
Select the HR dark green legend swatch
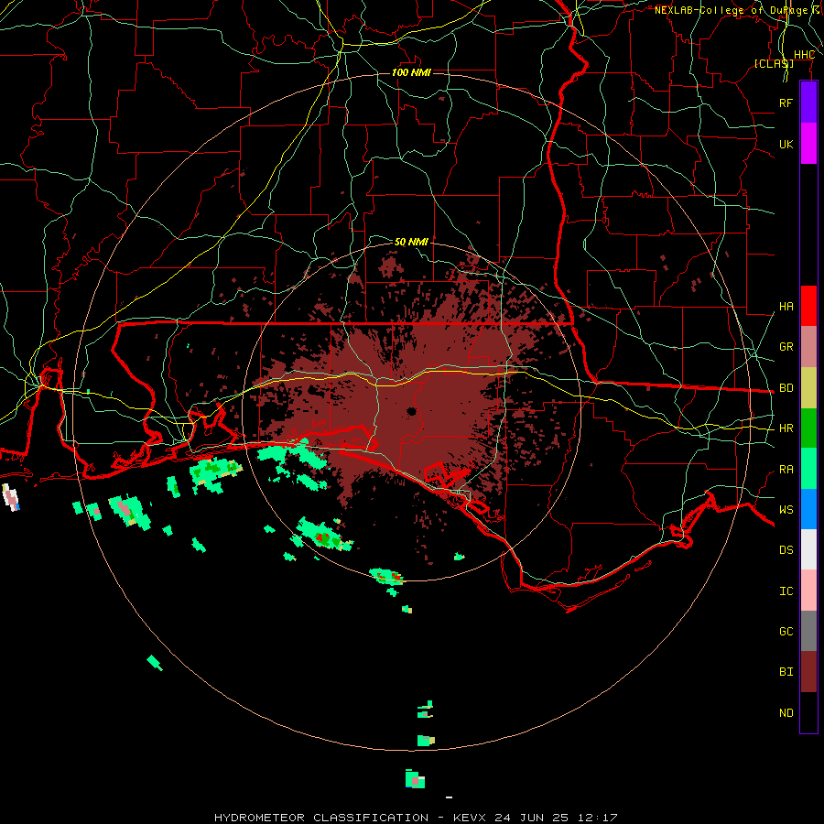coord(808,428)
